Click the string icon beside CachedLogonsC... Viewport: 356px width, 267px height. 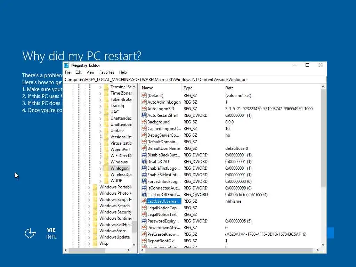[144, 128]
